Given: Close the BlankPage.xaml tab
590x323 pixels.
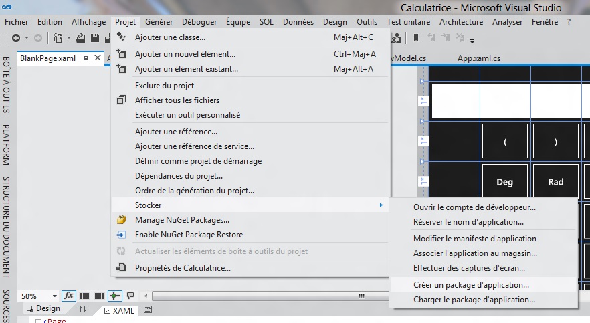Looking at the screenshot, I should click(98, 58).
